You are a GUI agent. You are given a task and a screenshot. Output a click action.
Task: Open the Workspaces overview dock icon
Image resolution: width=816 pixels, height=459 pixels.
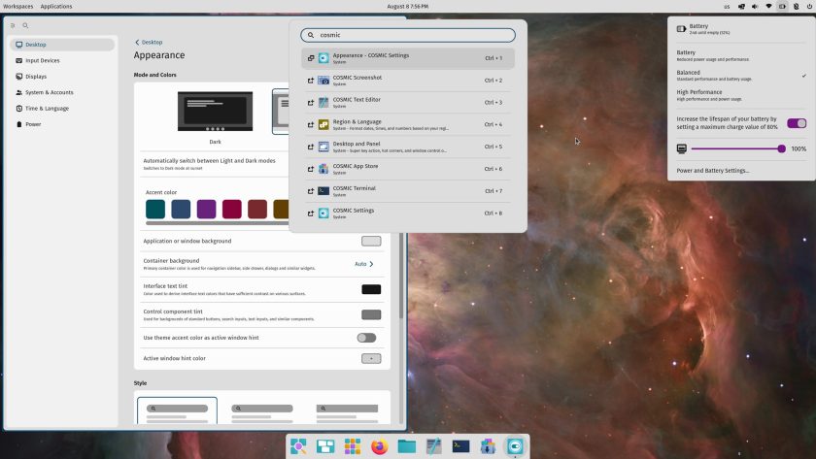[325, 446]
